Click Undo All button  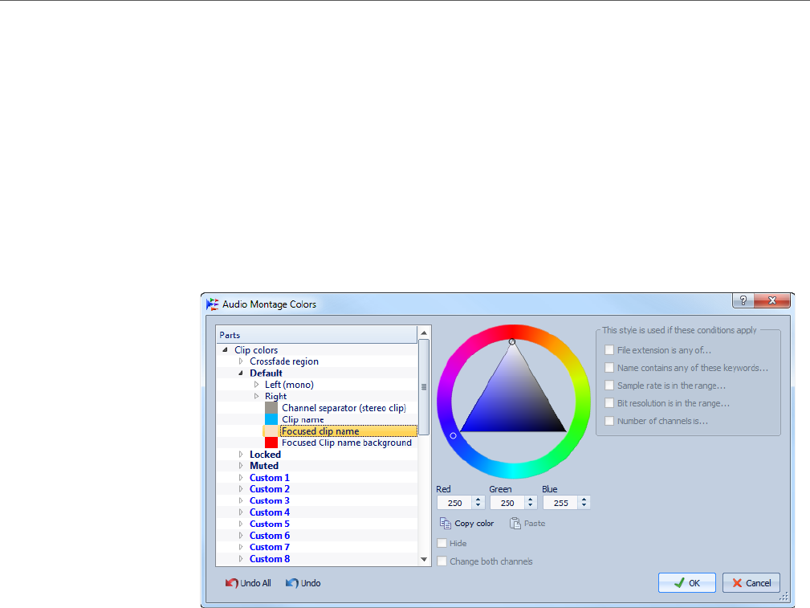(248, 583)
